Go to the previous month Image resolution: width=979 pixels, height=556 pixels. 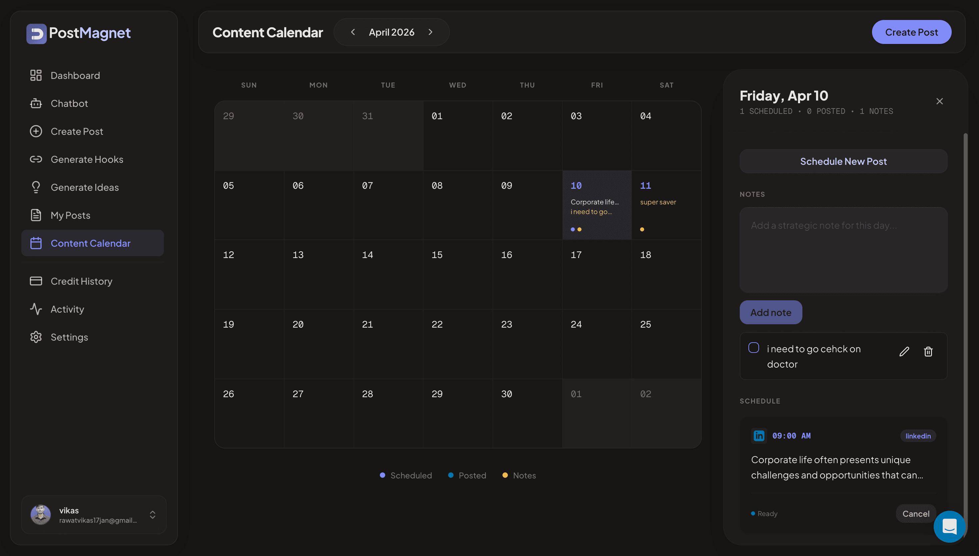click(x=353, y=32)
